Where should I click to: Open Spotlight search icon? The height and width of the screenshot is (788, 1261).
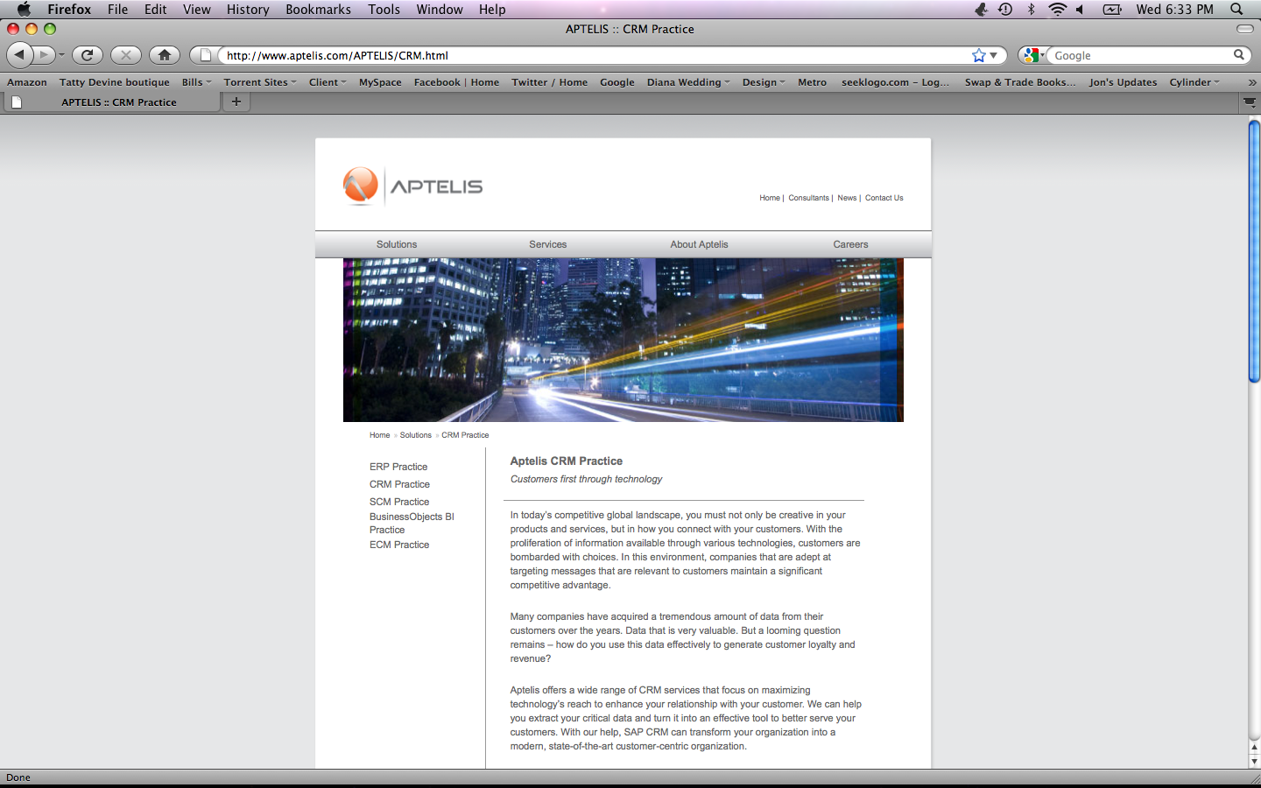click(x=1236, y=9)
